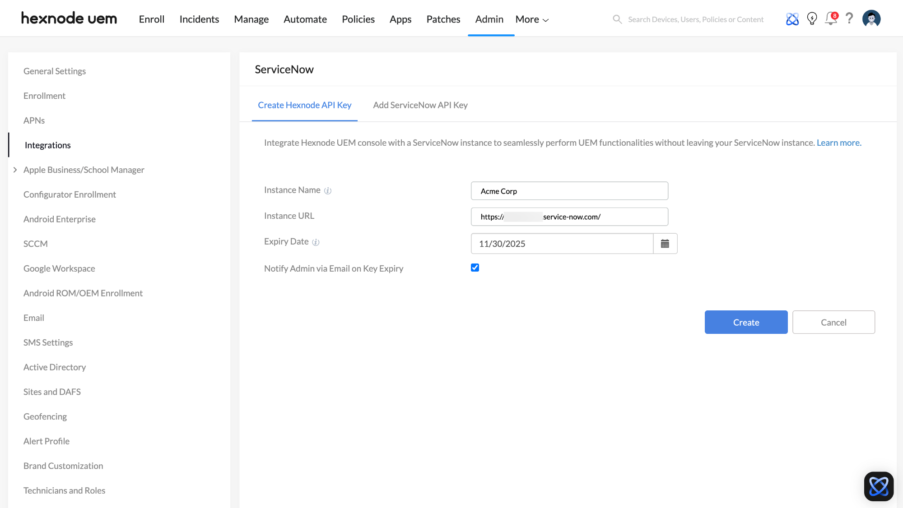Click the Instance URL input field

pos(569,217)
